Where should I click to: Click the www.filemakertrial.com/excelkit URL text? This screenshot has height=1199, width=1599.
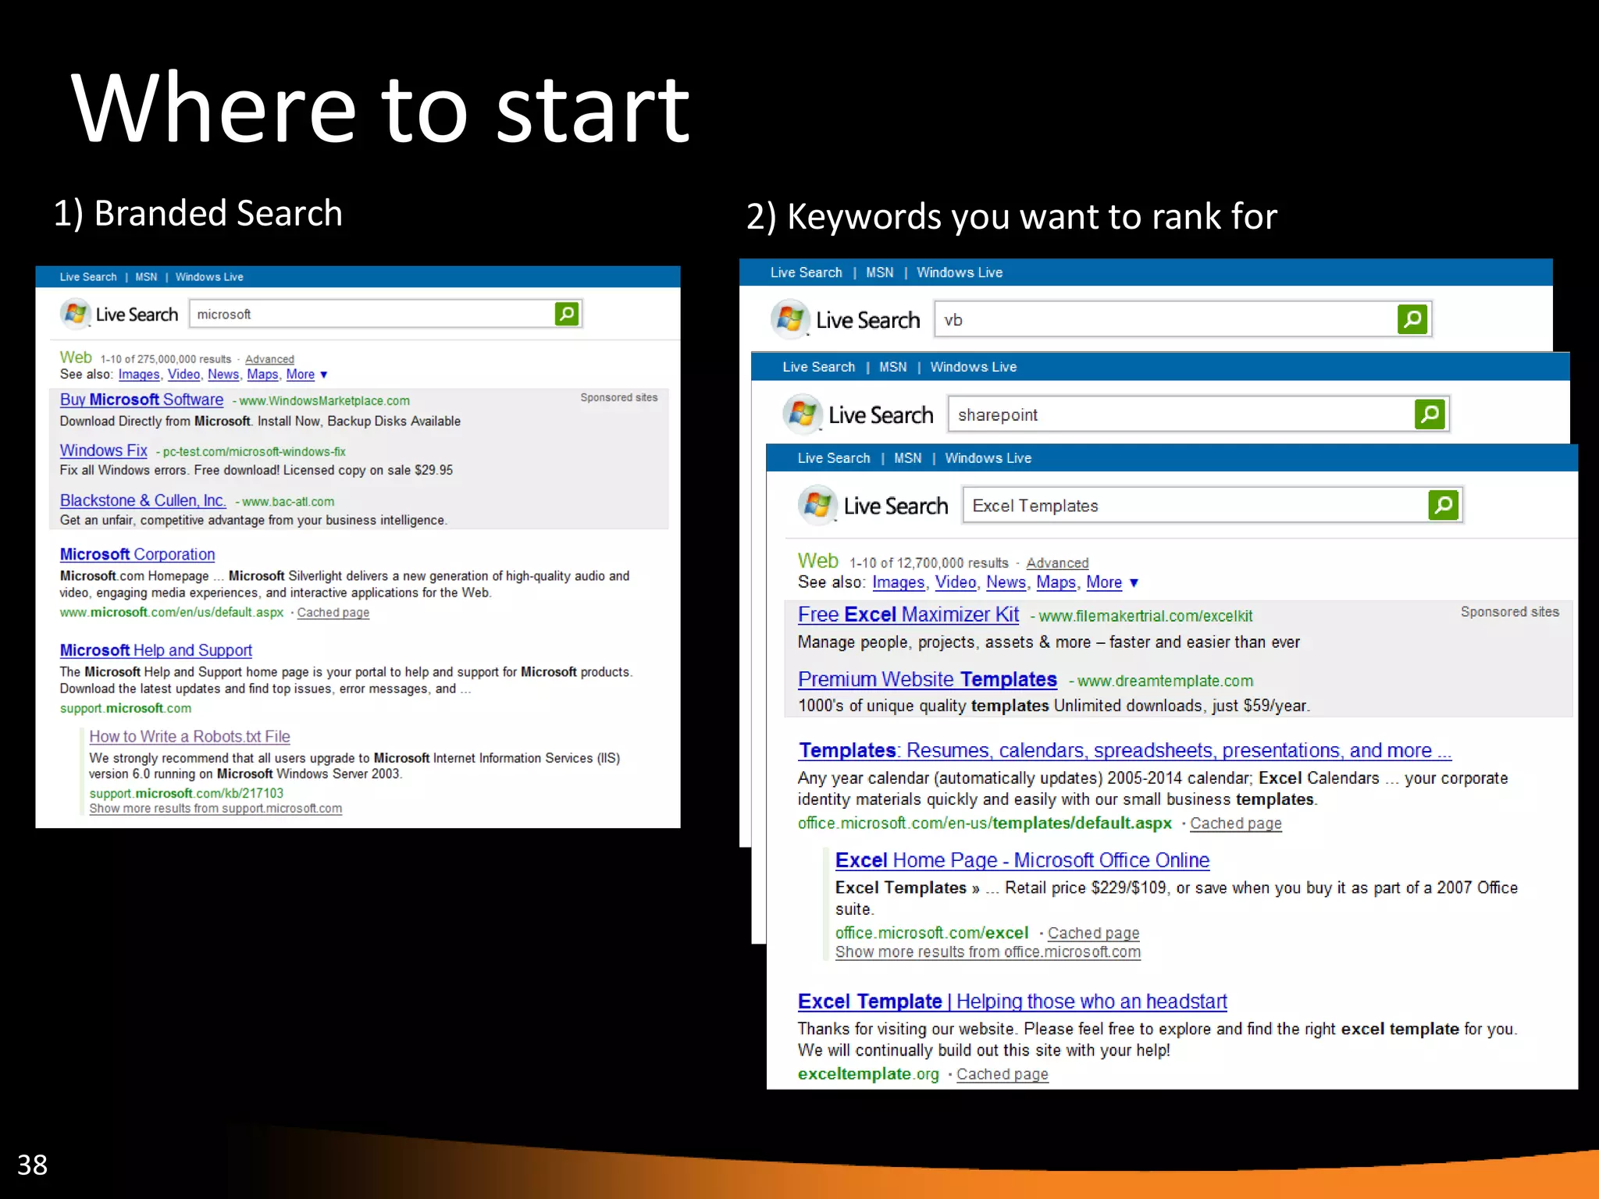pos(1145,616)
